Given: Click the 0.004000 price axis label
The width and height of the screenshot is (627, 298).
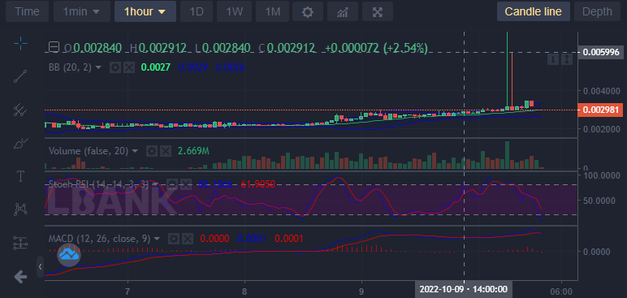Looking at the screenshot, I should [602, 91].
